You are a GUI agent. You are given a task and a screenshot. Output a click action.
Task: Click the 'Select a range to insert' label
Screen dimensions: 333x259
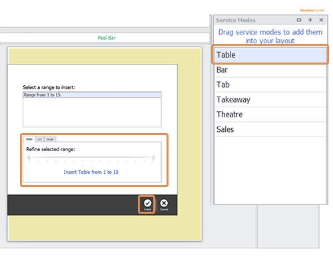pyautogui.click(x=49, y=87)
